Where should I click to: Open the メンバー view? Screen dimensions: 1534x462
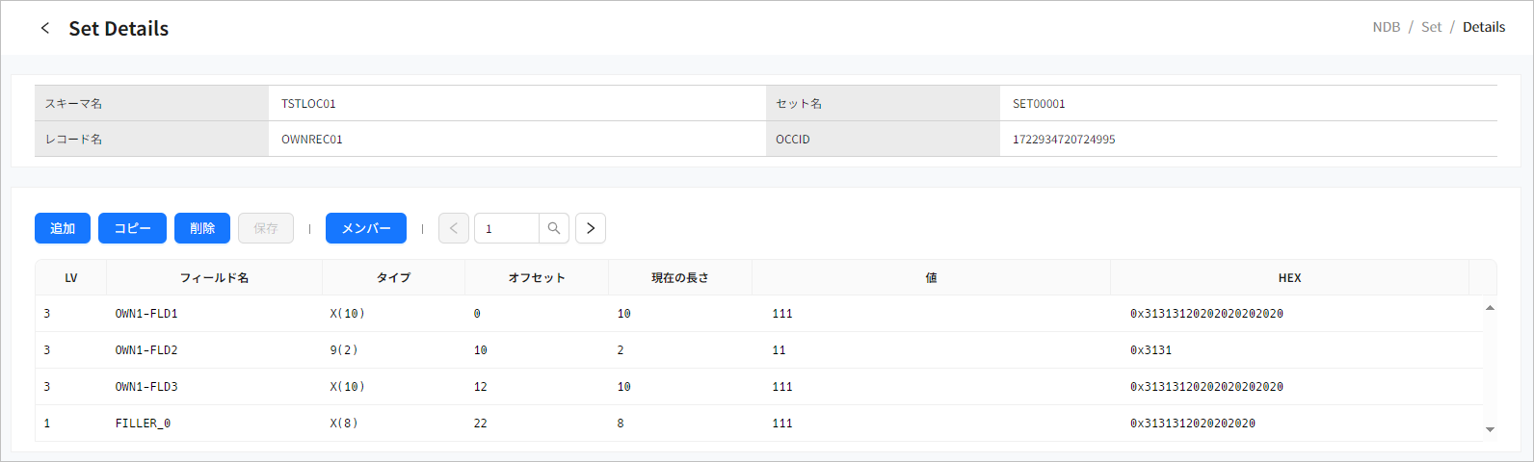click(x=366, y=228)
